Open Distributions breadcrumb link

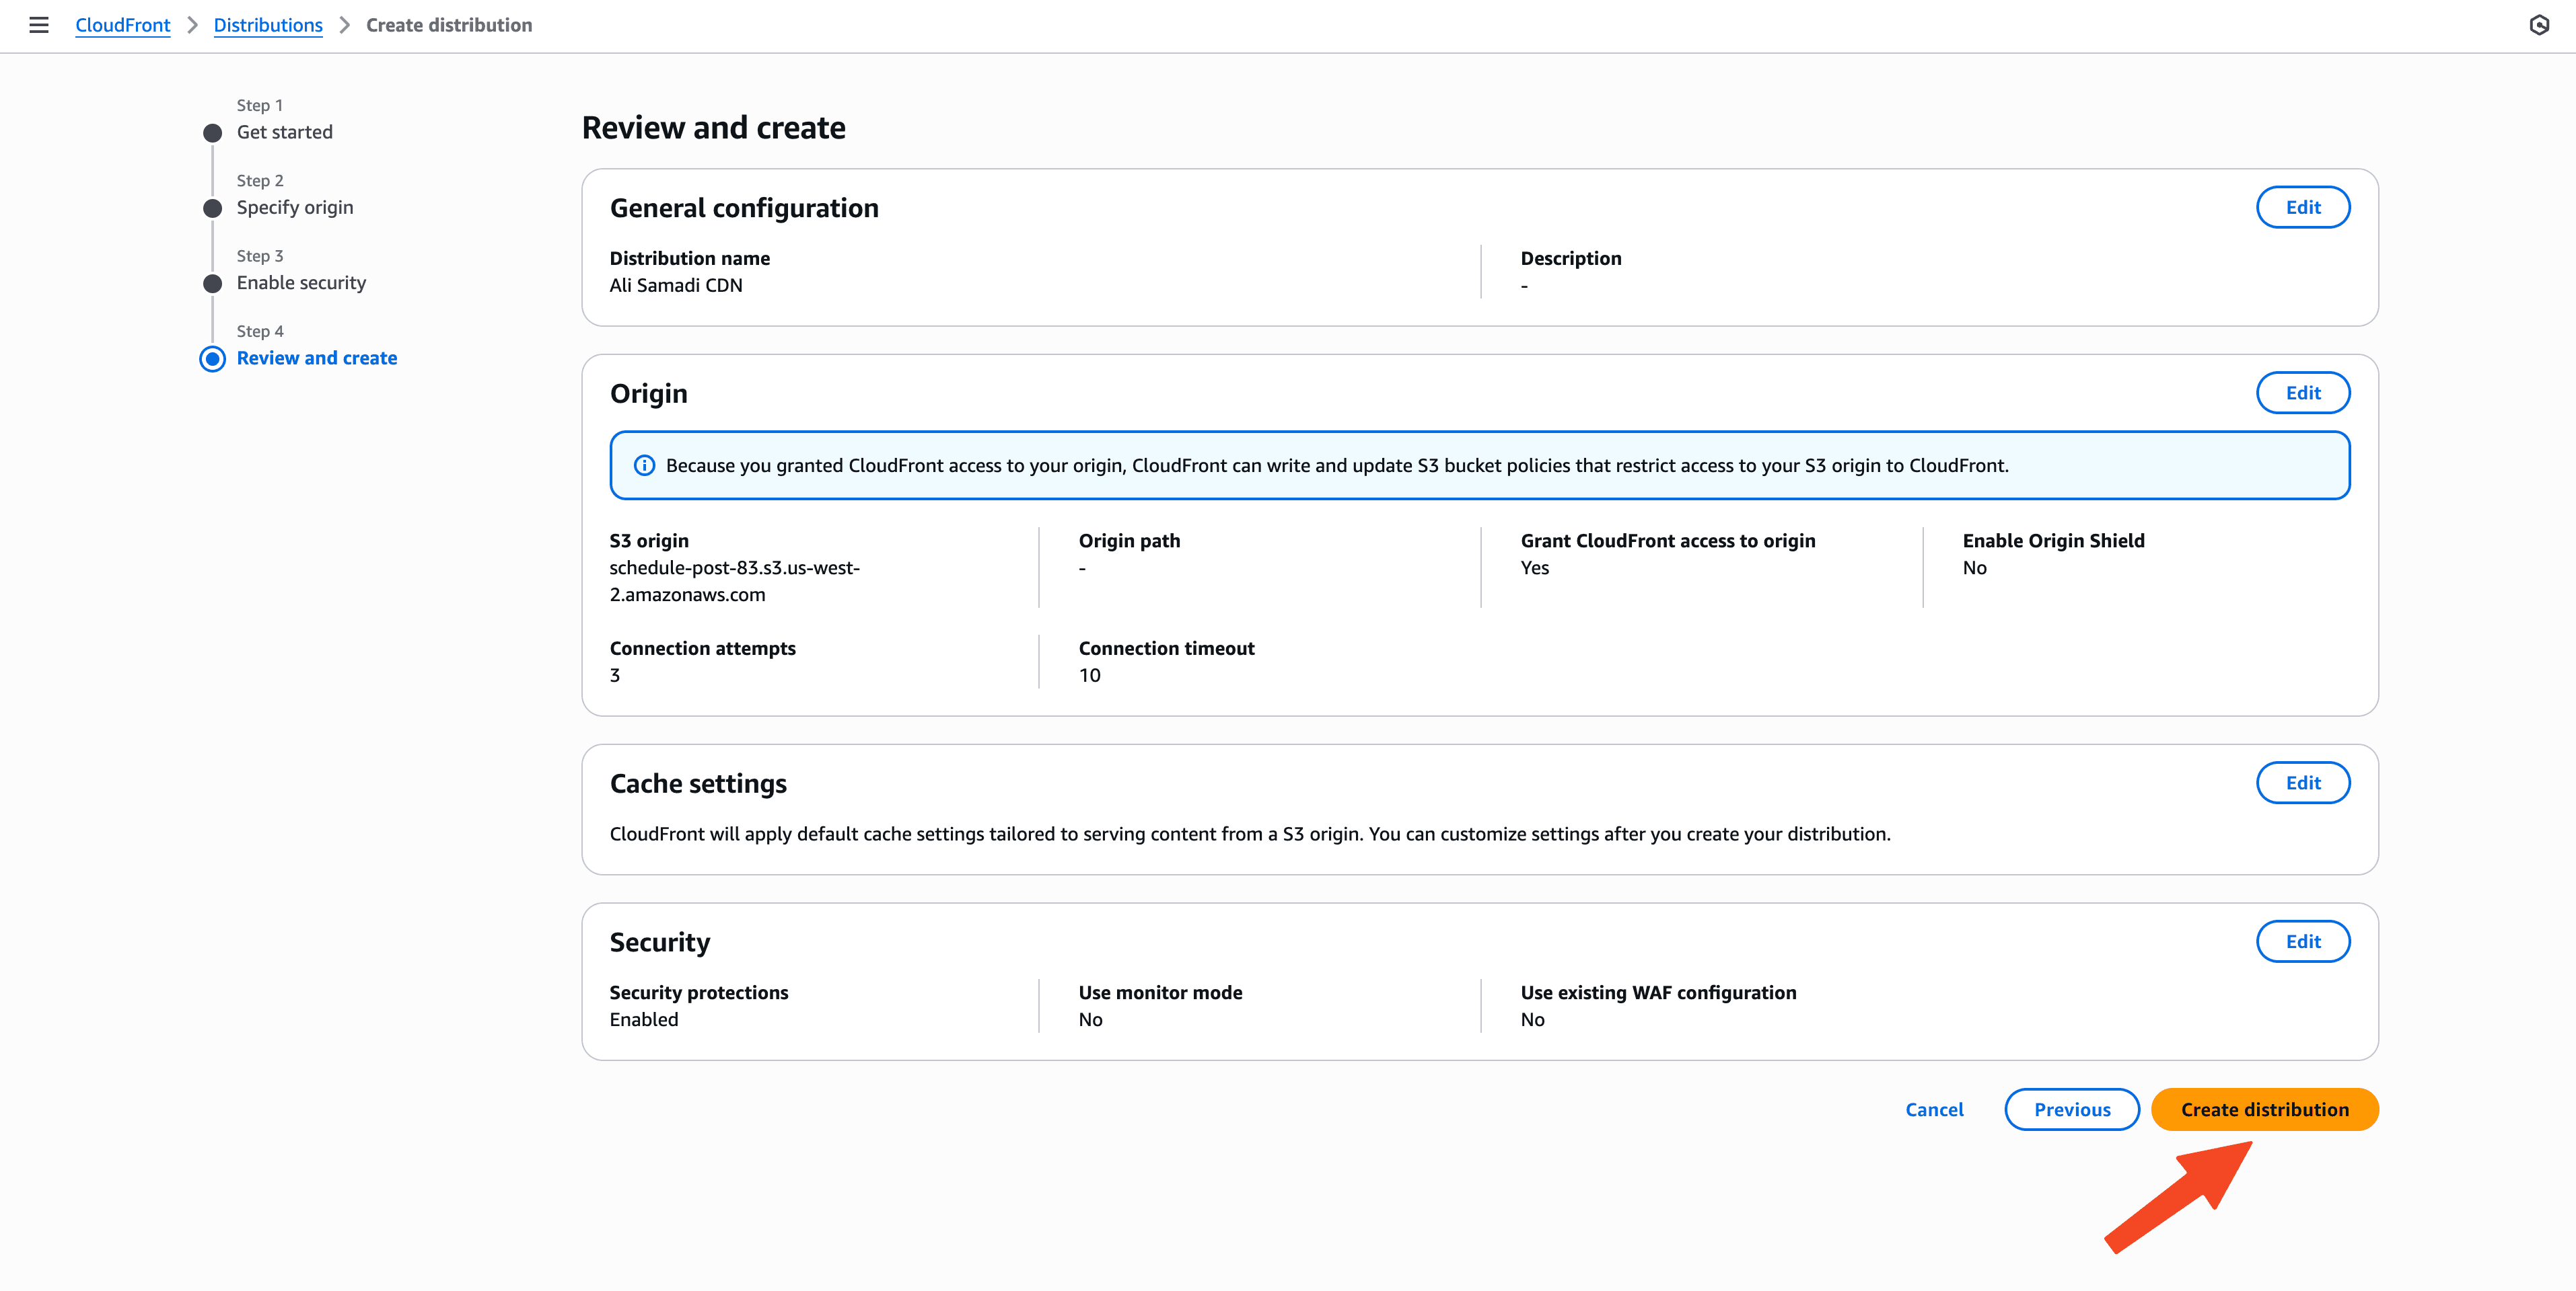[268, 25]
